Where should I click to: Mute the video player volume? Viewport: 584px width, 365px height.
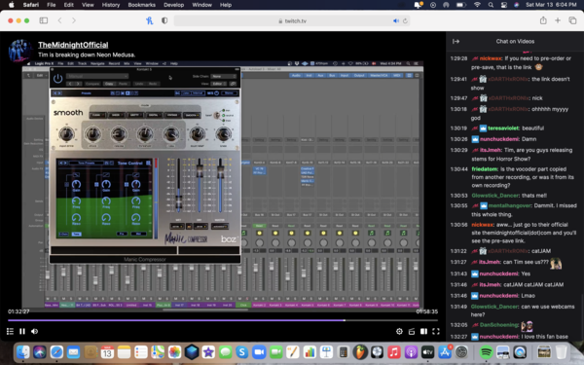(35, 331)
